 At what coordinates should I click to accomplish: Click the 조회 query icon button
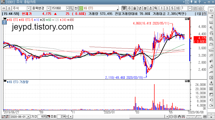[x=48, y=117]
